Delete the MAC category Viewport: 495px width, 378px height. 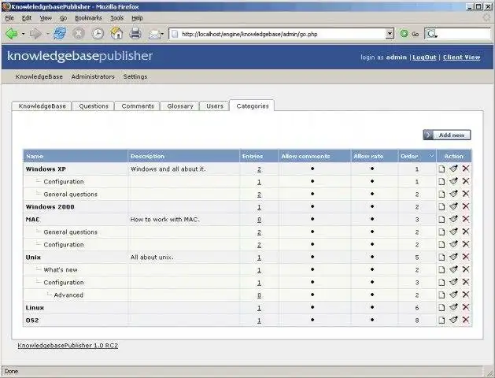(x=466, y=219)
